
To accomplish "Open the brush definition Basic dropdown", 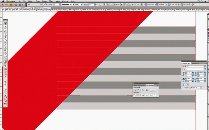I will [x=73, y=4].
